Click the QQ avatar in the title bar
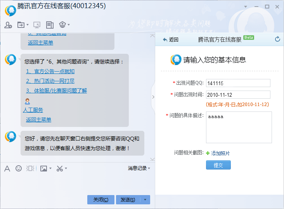Screen dimensions: 284x209 coord(10,11)
